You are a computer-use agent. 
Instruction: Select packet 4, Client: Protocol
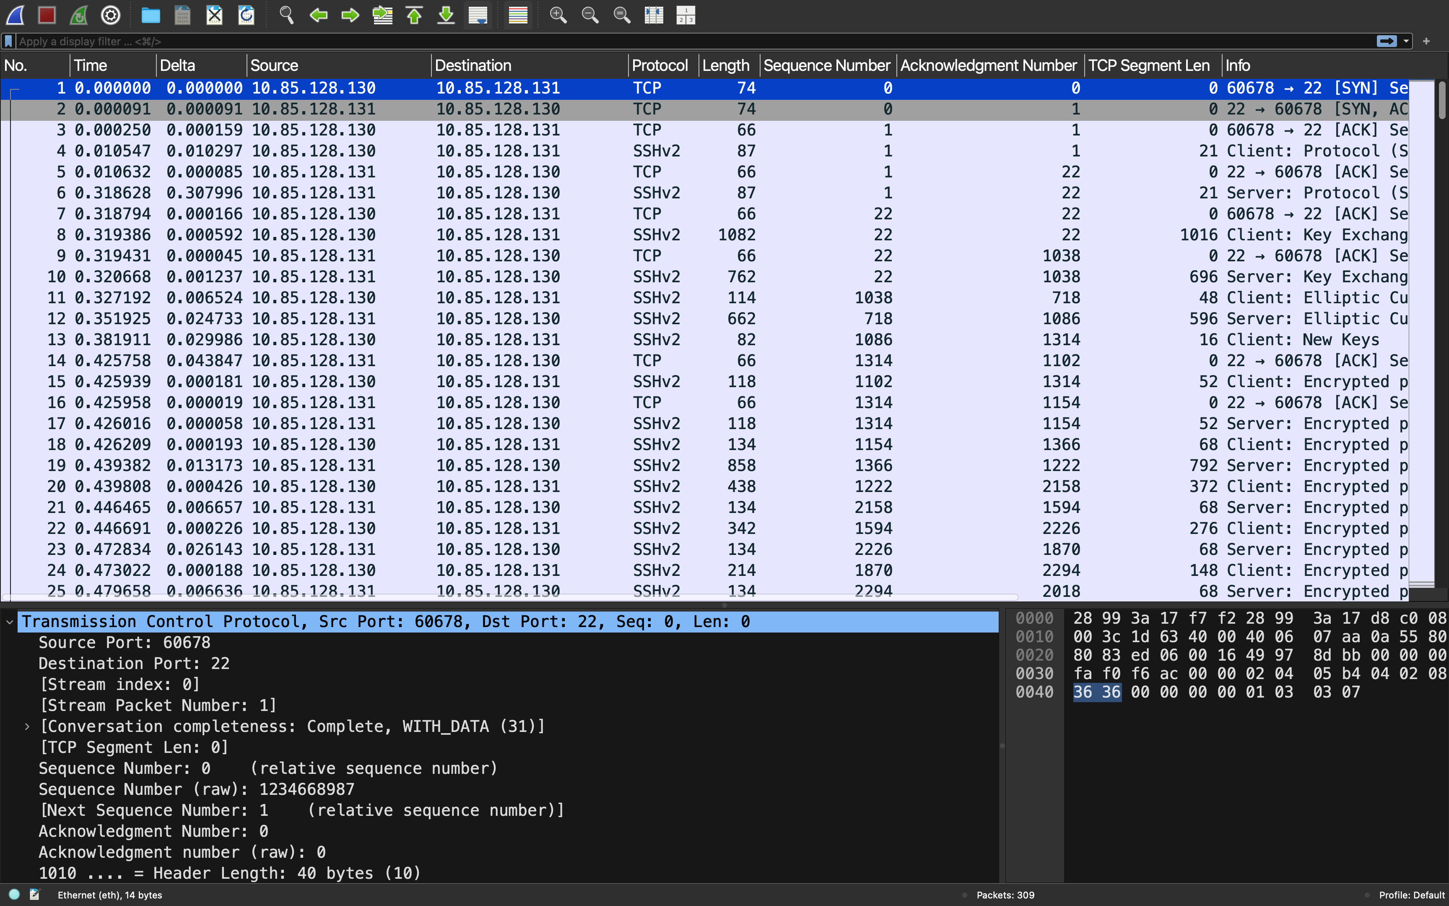[x=704, y=151]
